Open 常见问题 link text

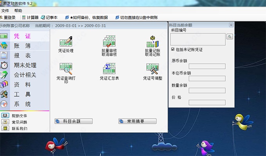coord(19,122)
